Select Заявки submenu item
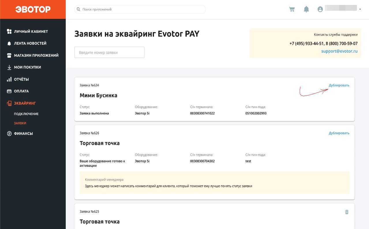The width and height of the screenshot is (369, 229). [20, 123]
